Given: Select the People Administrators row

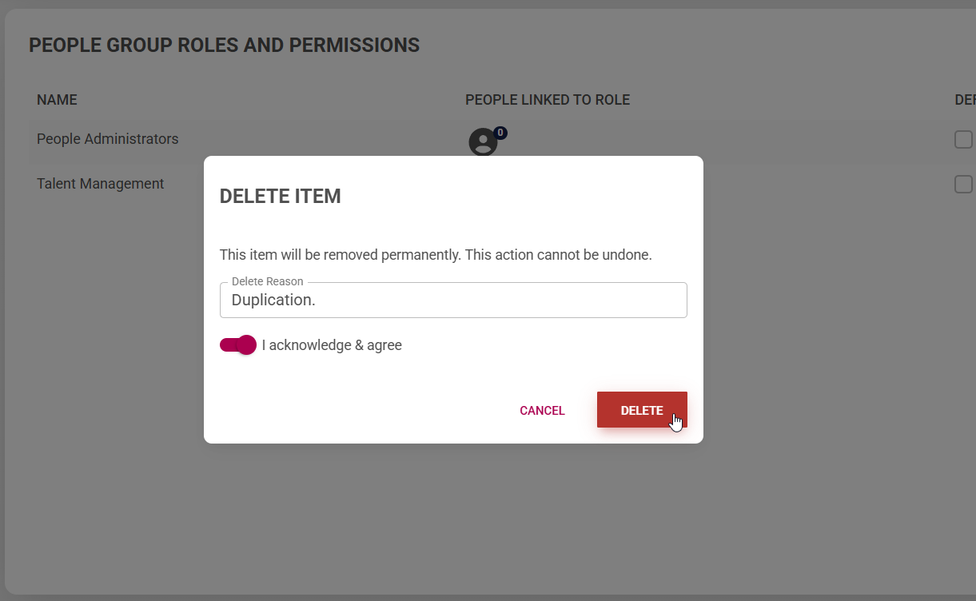Looking at the screenshot, I should (x=108, y=139).
